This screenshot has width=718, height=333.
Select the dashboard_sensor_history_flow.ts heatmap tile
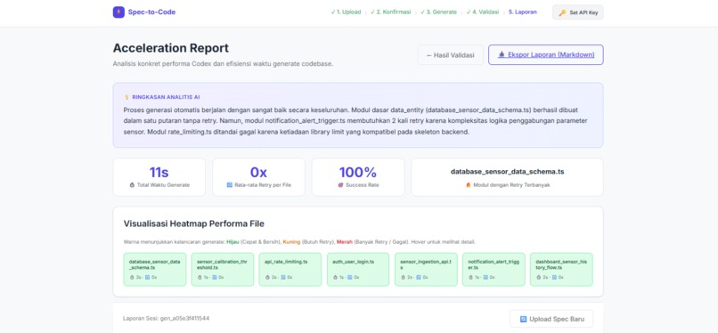tap(561, 270)
